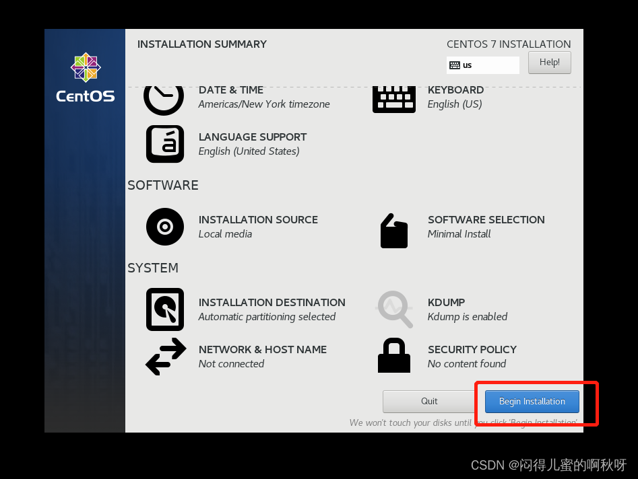Click the Security Policy lock icon

coord(394,355)
